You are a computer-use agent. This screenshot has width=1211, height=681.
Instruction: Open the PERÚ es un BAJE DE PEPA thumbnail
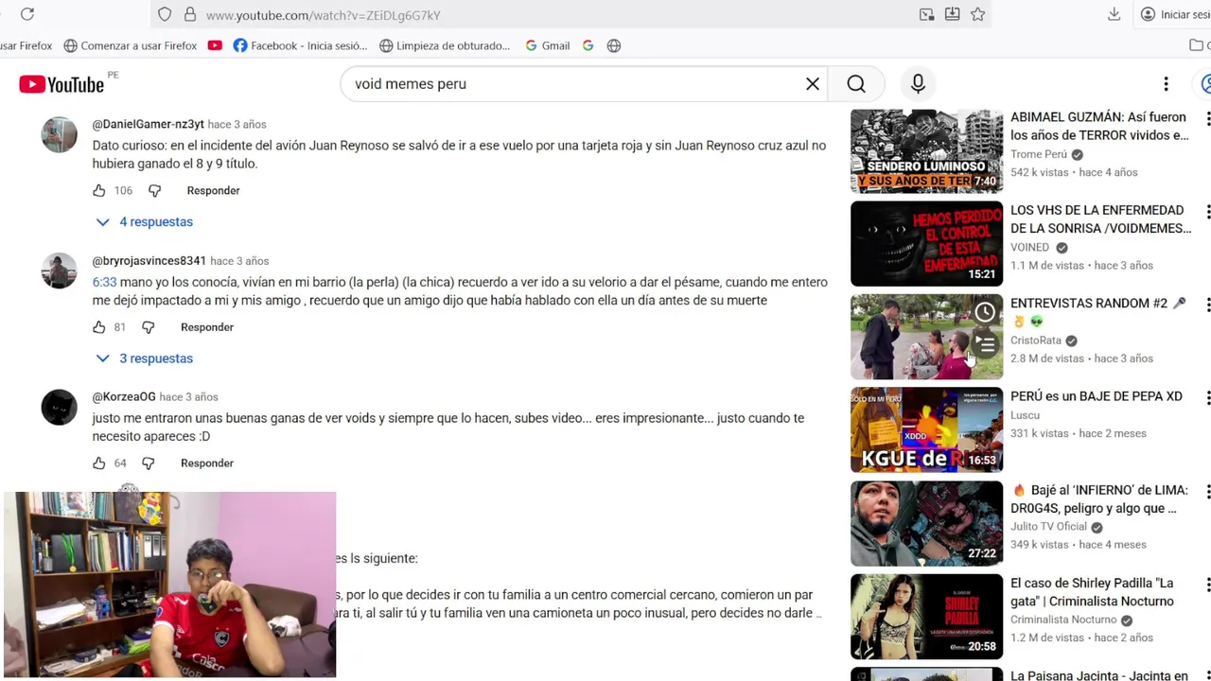(926, 430)
